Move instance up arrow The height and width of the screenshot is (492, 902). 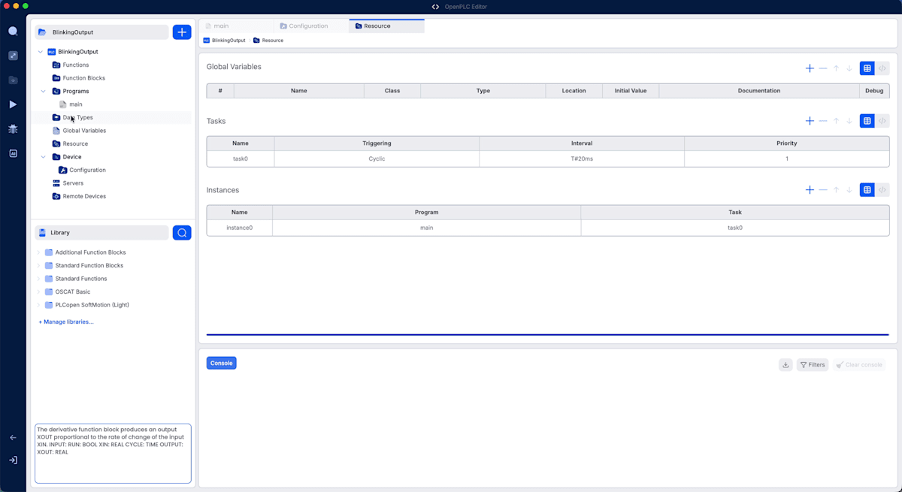836,190
